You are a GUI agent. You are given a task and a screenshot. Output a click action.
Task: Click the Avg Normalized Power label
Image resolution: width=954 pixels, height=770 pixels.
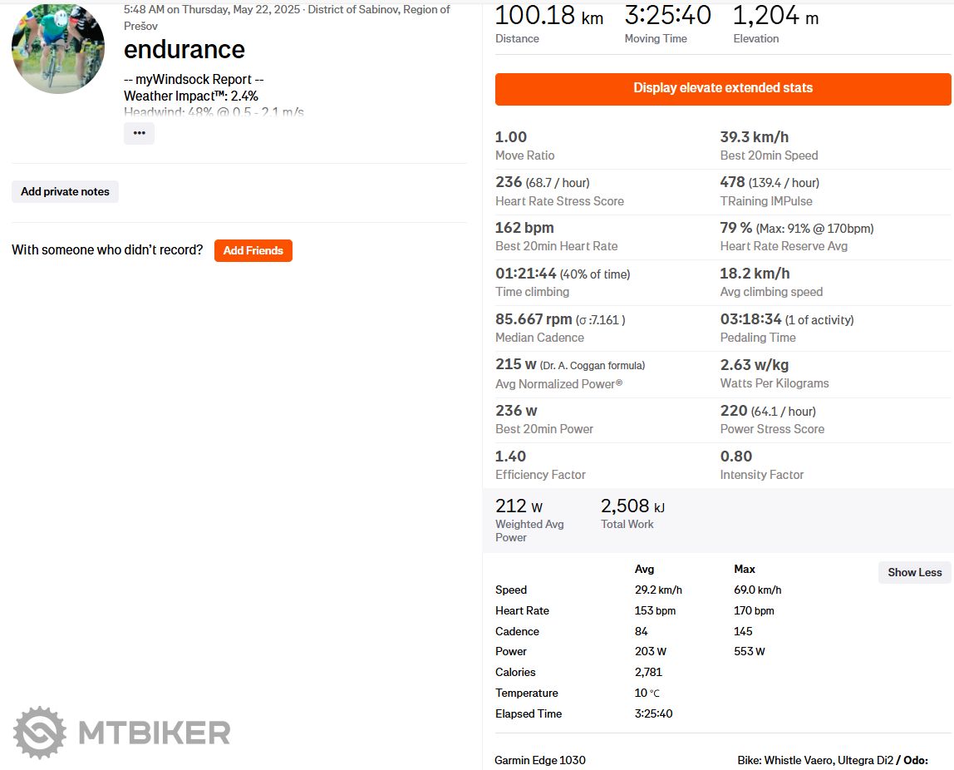[558, 383]
